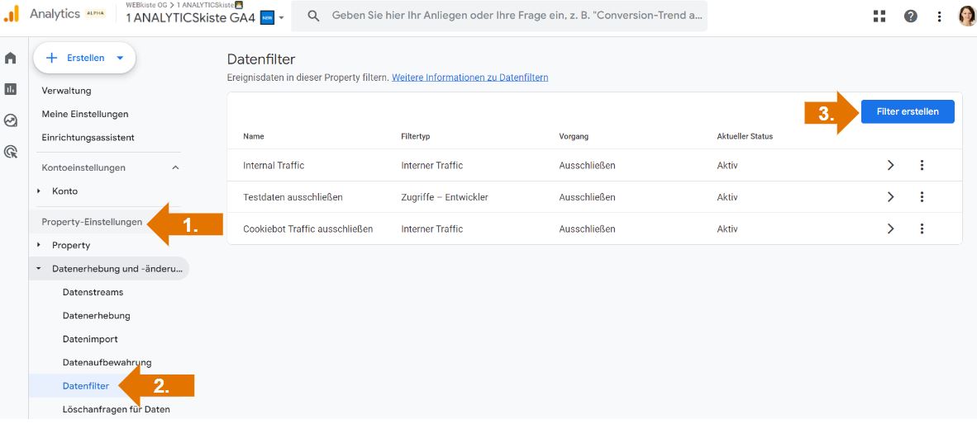Open more options for Internal Traffic filter

(922, 166)
